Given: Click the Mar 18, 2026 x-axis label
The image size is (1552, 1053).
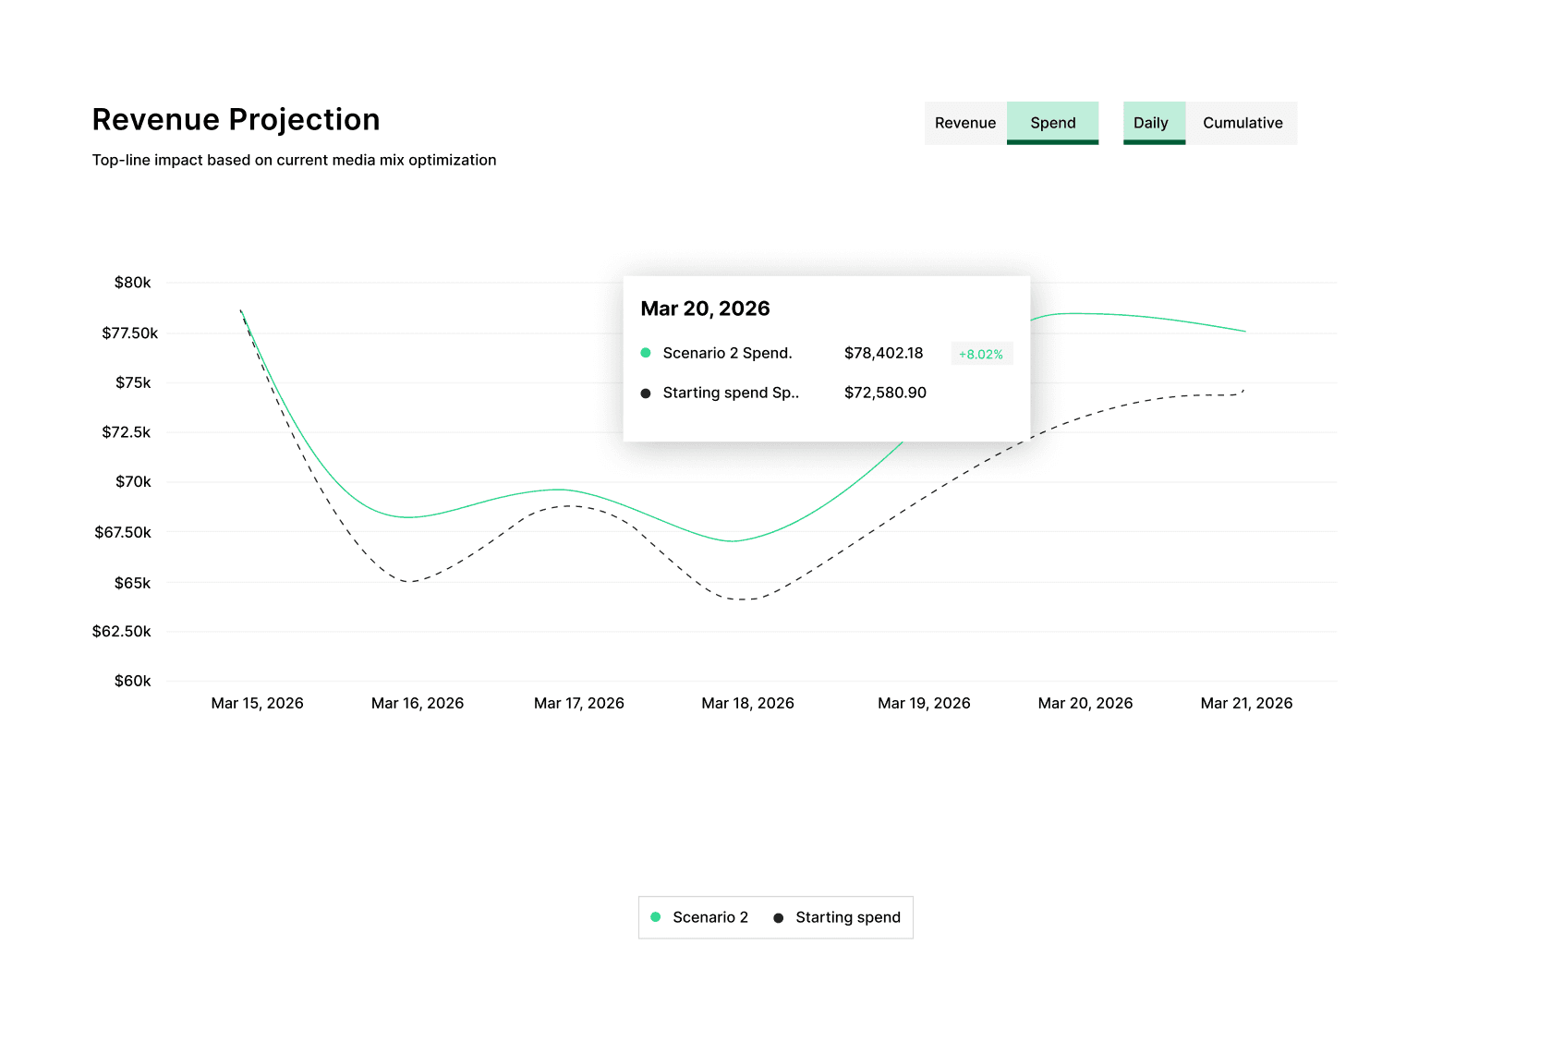Looking at the screenshot, I should [x=747, y=703].
